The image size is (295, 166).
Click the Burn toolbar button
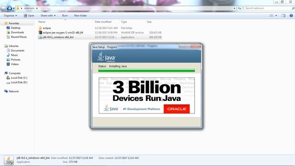click(65, 16)
